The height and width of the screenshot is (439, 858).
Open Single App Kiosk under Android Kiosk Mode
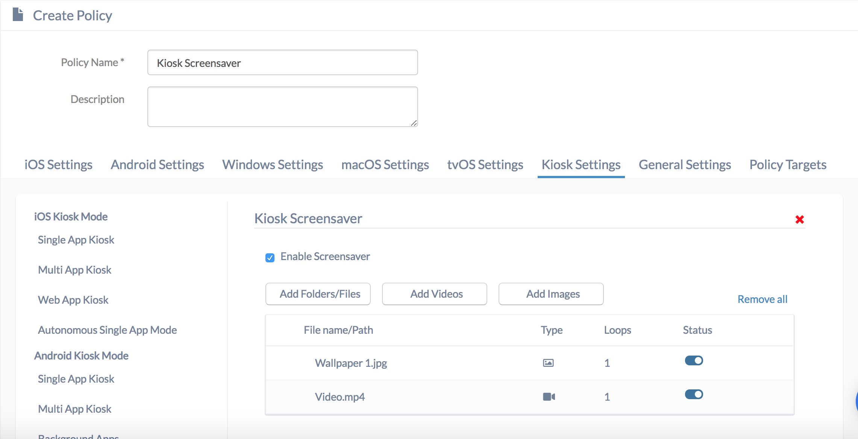point(76,379)
